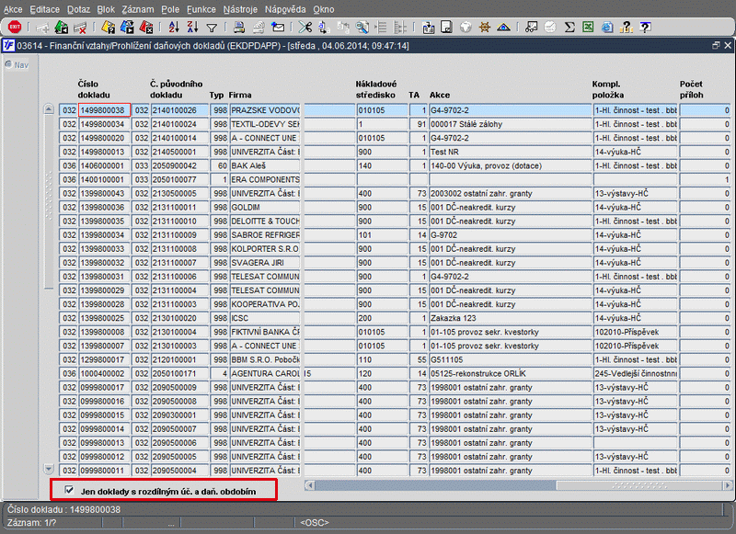Click the red cancel-query icon
The width and height of the screenshot is (736, 534).
(146, 28)
